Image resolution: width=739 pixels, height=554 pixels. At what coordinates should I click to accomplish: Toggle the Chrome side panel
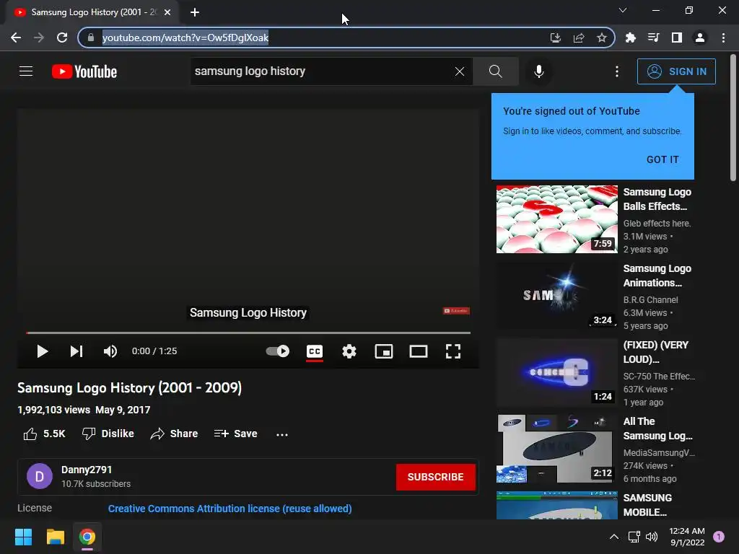coord(677,38)
